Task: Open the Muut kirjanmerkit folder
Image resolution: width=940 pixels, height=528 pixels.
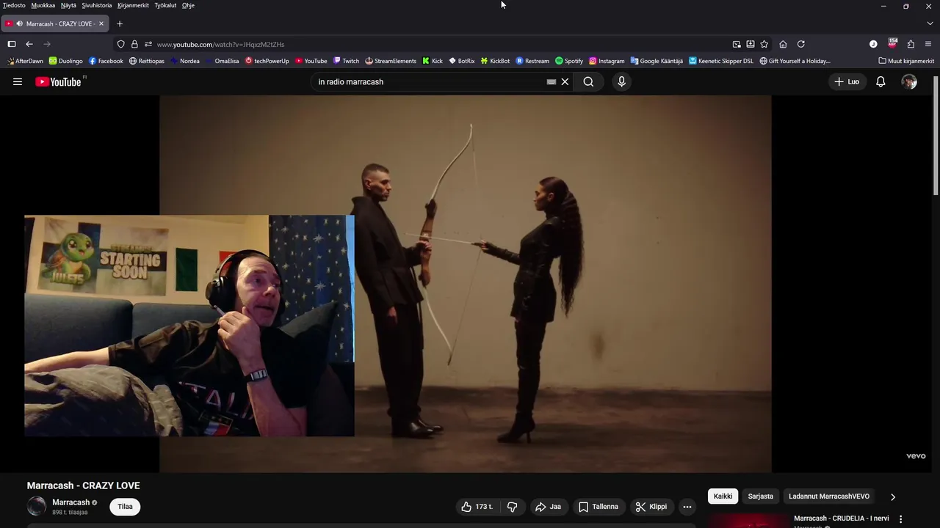Action: tap(906, 61)
